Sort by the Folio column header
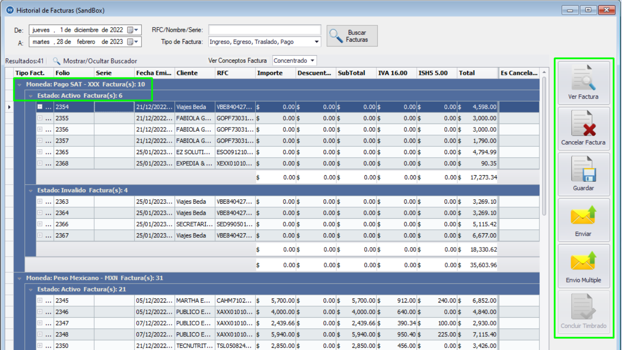This screenshot has width=622, height=350. 74,73
